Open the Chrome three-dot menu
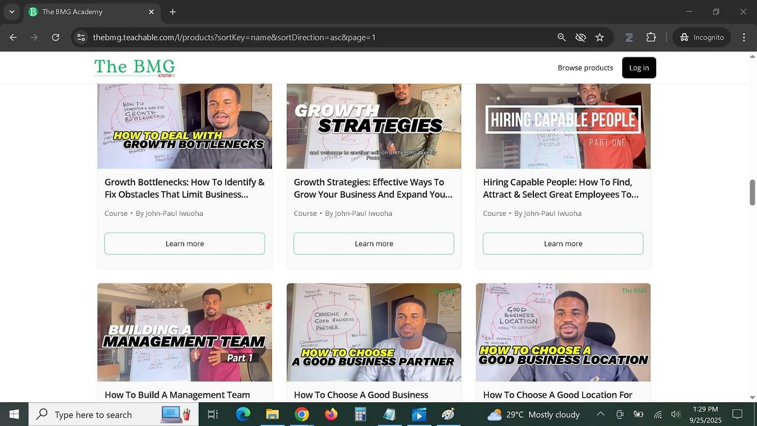 [742, 37]
